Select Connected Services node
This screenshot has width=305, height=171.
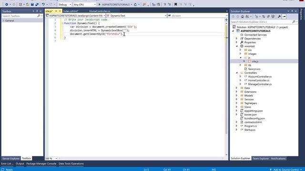click(255, 35)
